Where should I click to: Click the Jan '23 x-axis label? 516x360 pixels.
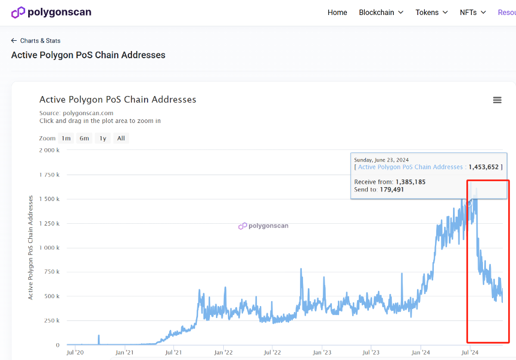pos(322,352)
